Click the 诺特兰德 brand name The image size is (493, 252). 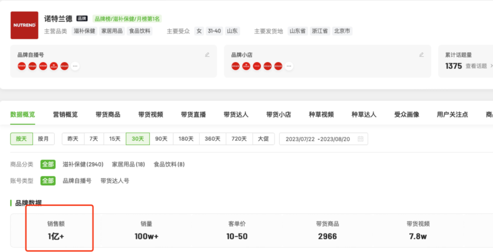coord(58,19)
